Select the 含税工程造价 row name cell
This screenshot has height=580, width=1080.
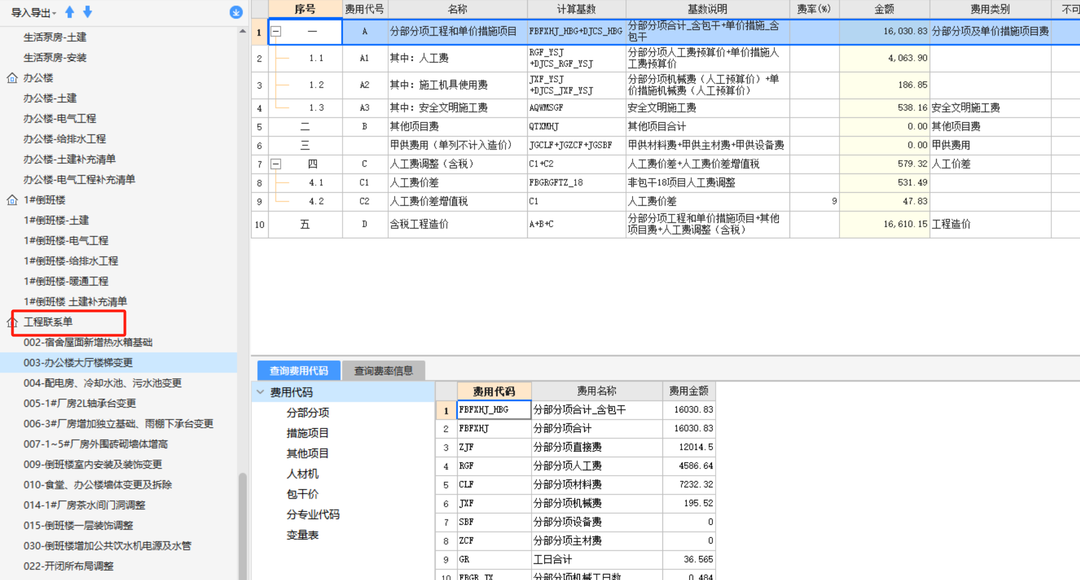(x=457, y=224)
